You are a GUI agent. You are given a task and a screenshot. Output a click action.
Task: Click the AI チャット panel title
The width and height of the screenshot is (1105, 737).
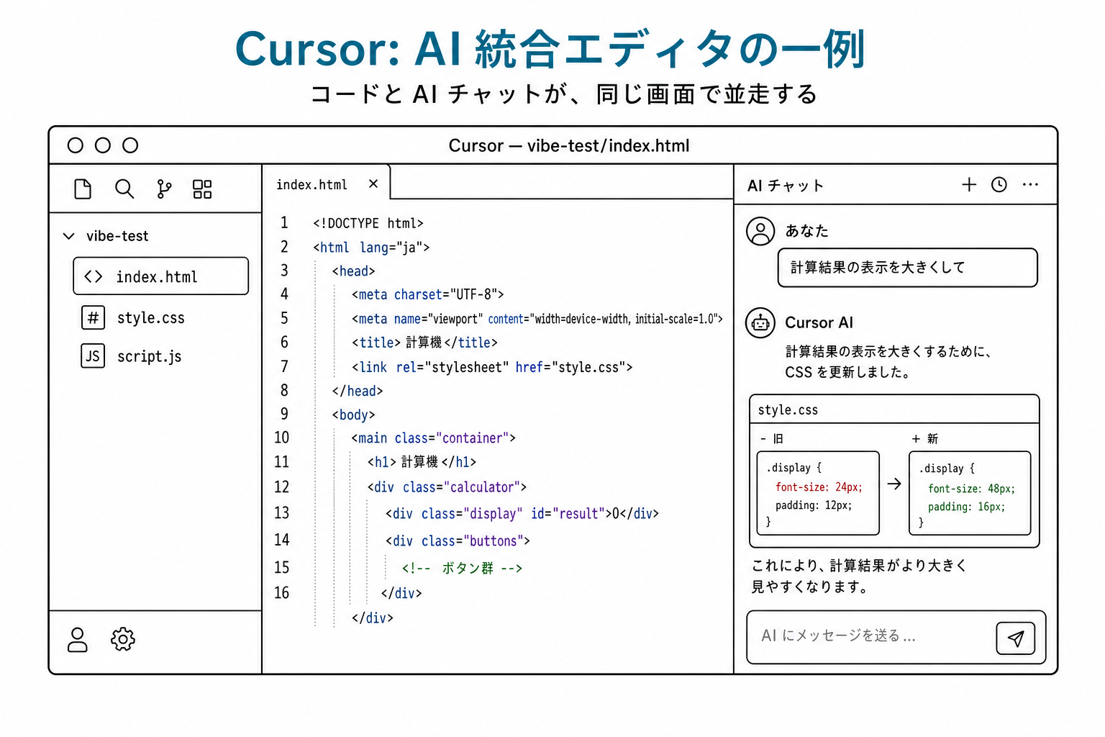(x=786, y=186)
